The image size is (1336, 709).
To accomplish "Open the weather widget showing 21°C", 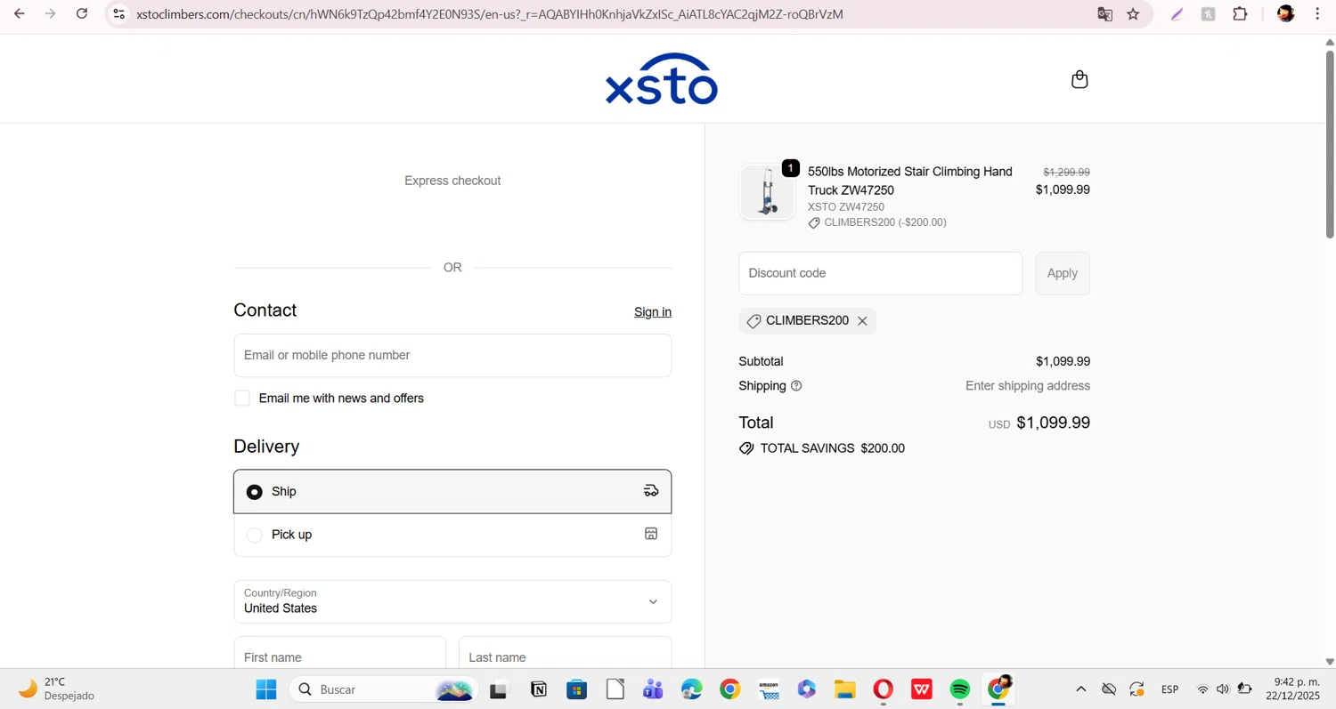I will 55,689.
